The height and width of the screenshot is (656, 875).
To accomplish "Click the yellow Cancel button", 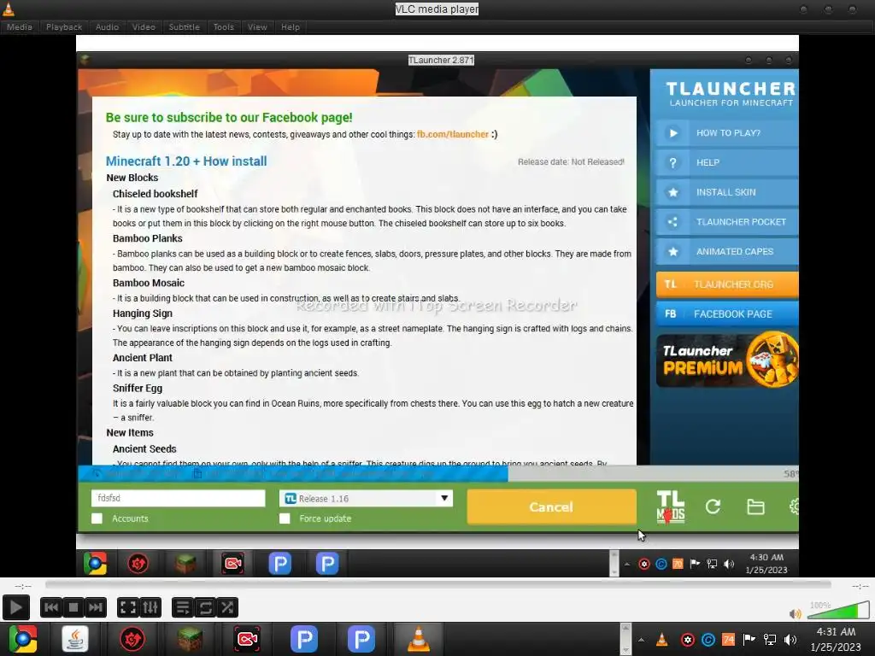I will point(551,507).
